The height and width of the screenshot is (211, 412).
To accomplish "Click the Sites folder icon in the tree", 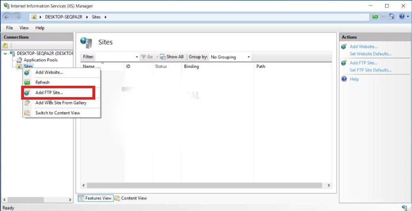I will [x=19, y=67].
